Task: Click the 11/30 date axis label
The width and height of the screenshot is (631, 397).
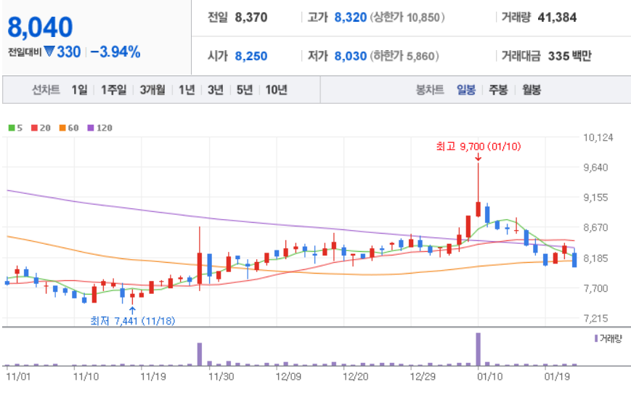Action: [221, 377]
